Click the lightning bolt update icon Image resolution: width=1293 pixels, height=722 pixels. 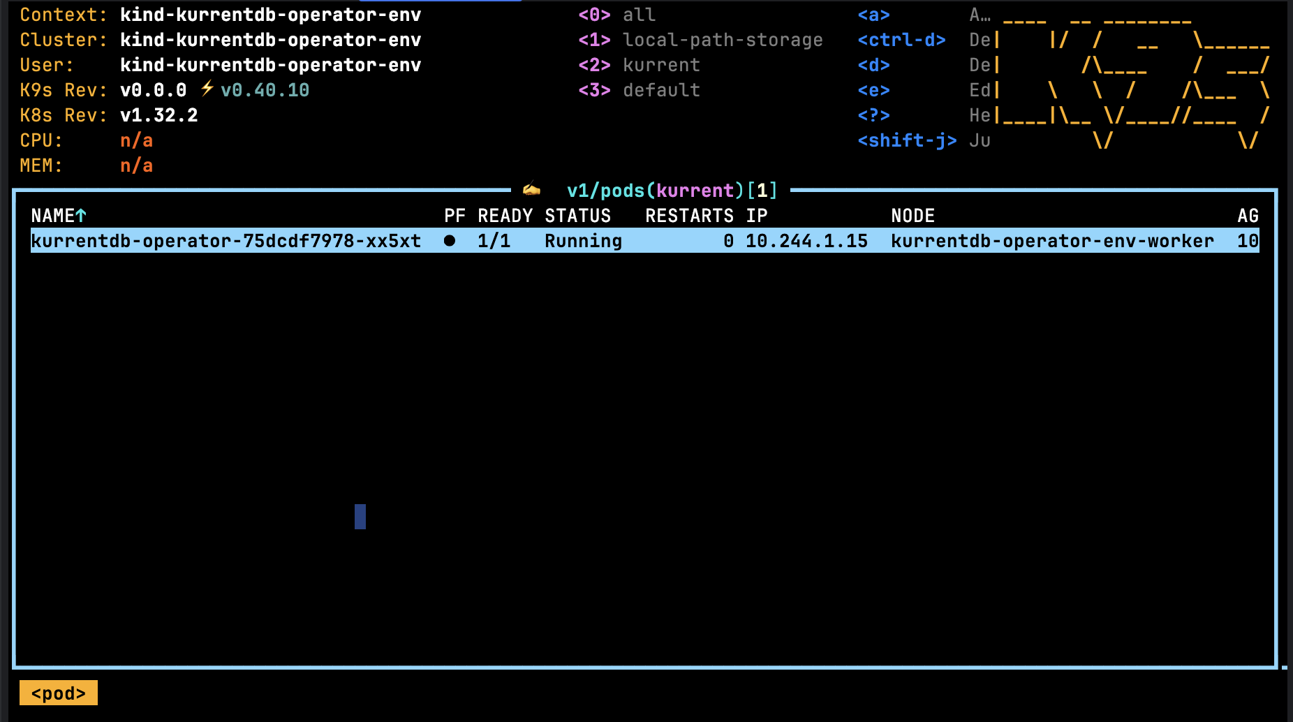(207, 89)
